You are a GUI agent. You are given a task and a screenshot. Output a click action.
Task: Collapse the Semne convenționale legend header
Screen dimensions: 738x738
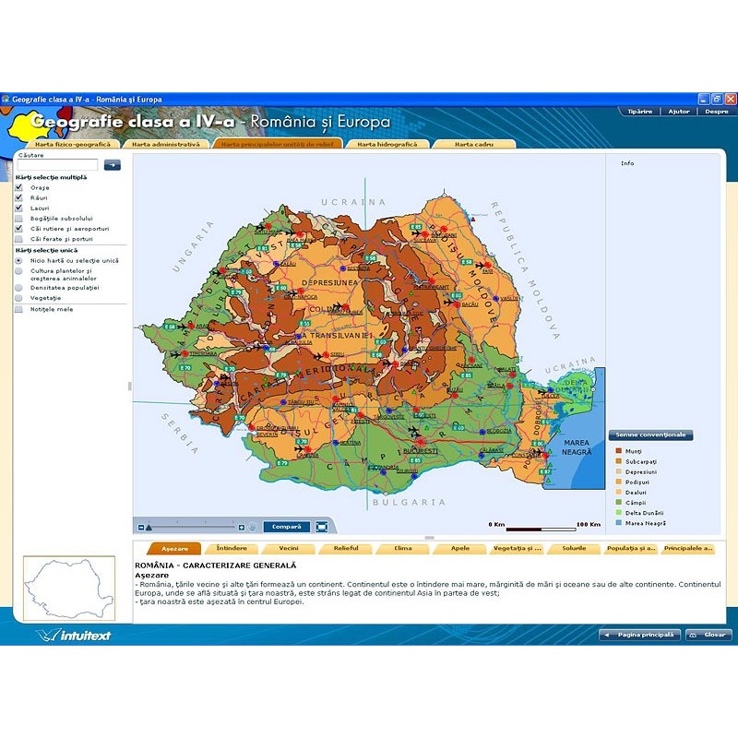pos(650,435)
